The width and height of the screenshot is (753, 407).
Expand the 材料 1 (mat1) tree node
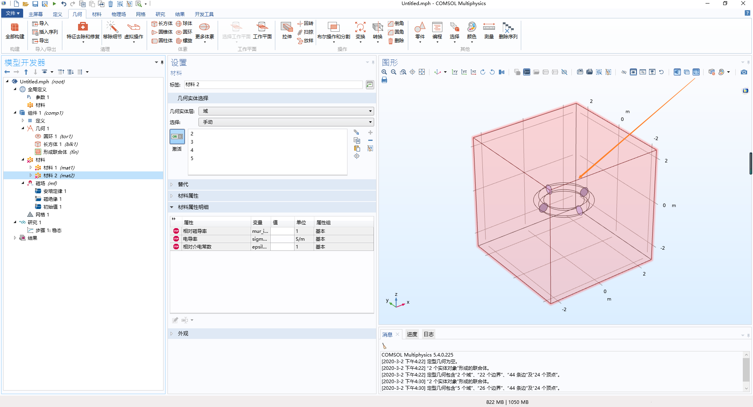tap(31, 167)
